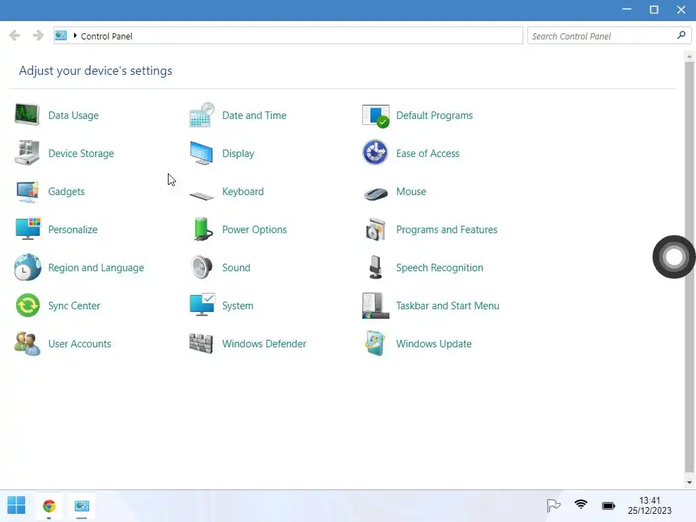Open Date and Time settings link
The image size is (696, 522).
click(254, 116)
